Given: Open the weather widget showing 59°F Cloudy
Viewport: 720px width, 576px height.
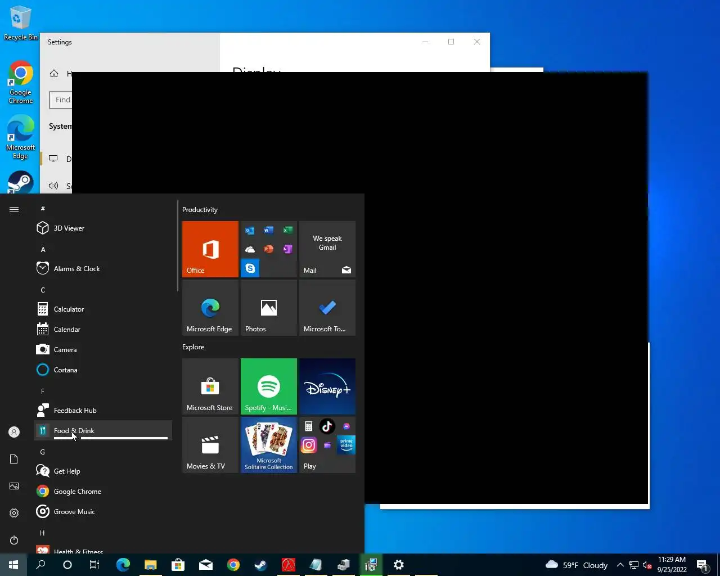Looking at the screenshot, I should pos(577,565).
